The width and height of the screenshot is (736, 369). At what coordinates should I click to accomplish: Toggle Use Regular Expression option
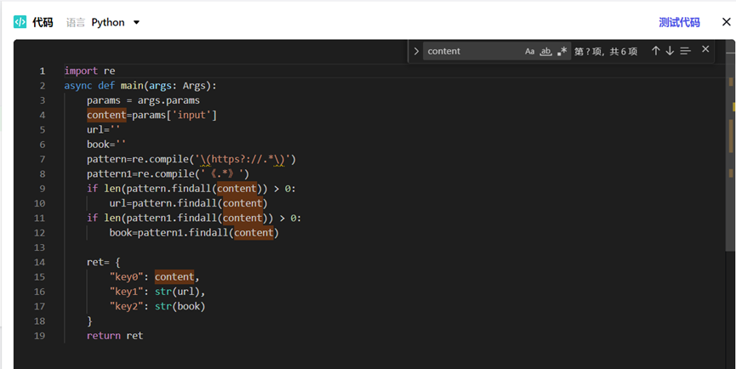562,51
